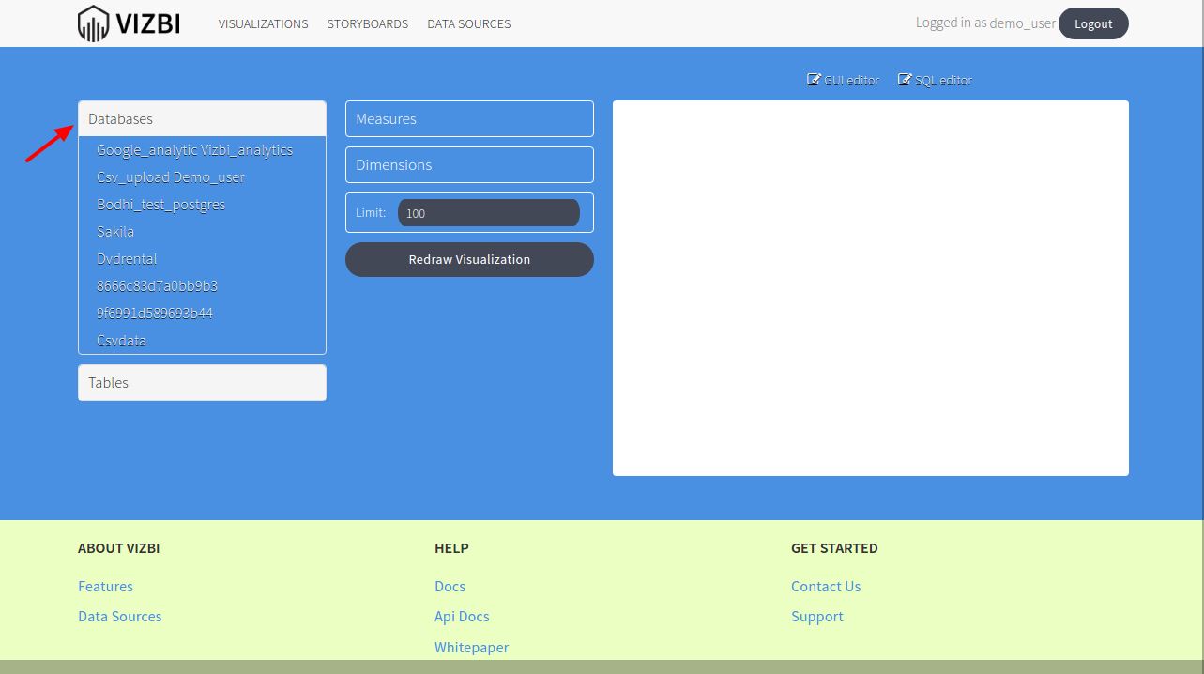
Task: Select the Sakila database
Action: click(x=114, y=231)
